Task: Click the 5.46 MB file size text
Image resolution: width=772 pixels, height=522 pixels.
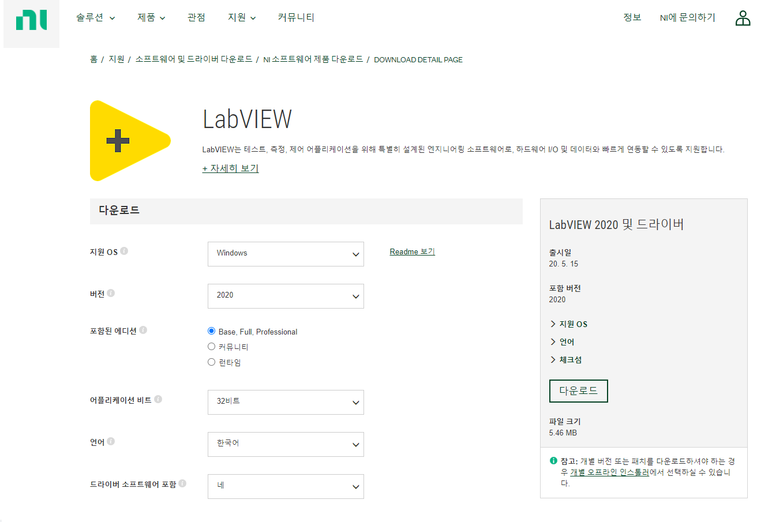Action: (x=563, y=433)
